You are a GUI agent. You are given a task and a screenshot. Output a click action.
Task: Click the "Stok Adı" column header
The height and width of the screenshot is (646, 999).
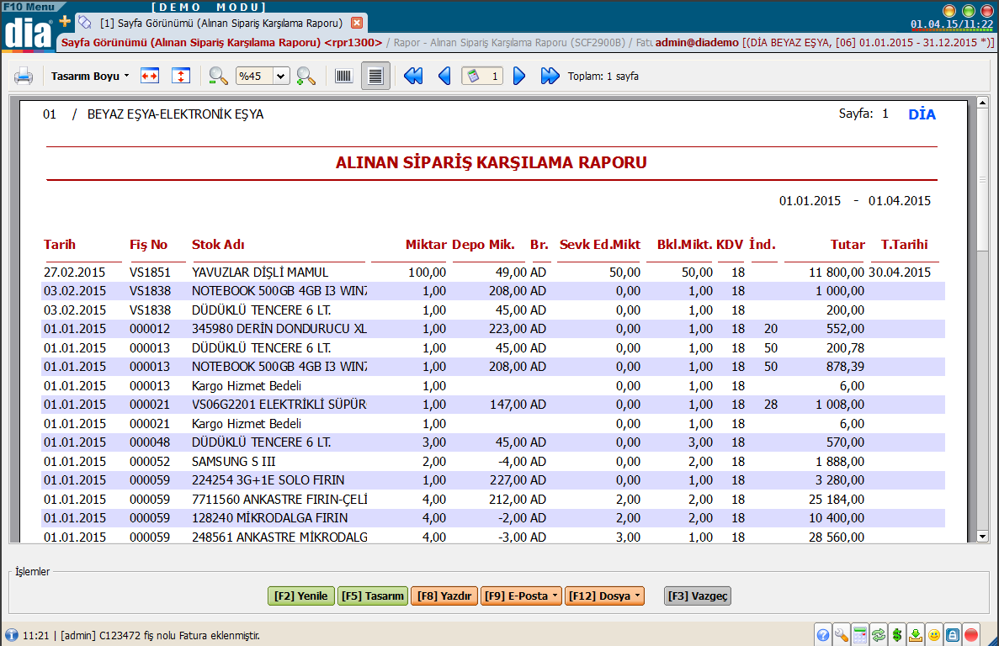218,245
